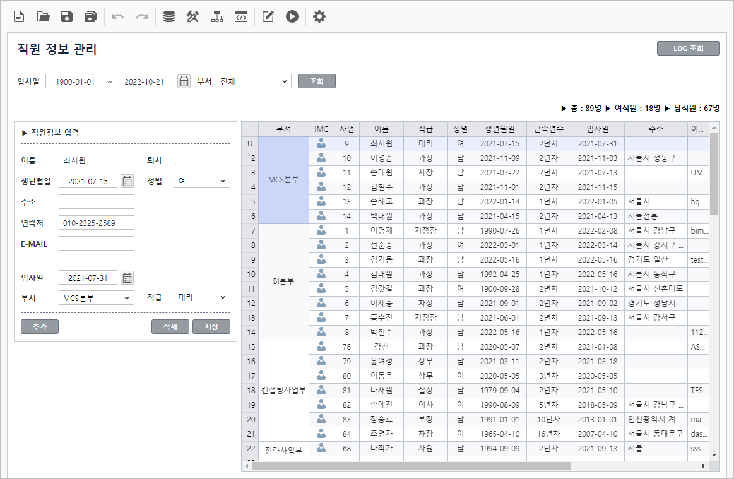Viewport: 734px width, 479px height.
Task: Click the save all toolbar icon
Action: pyautogui.click(x=91, y=17)
